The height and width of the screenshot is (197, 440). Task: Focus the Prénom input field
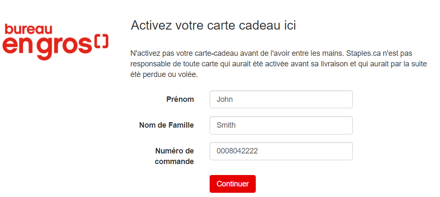(281, 99)
